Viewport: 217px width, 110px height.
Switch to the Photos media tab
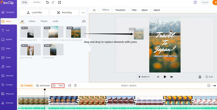click(44, 21)
